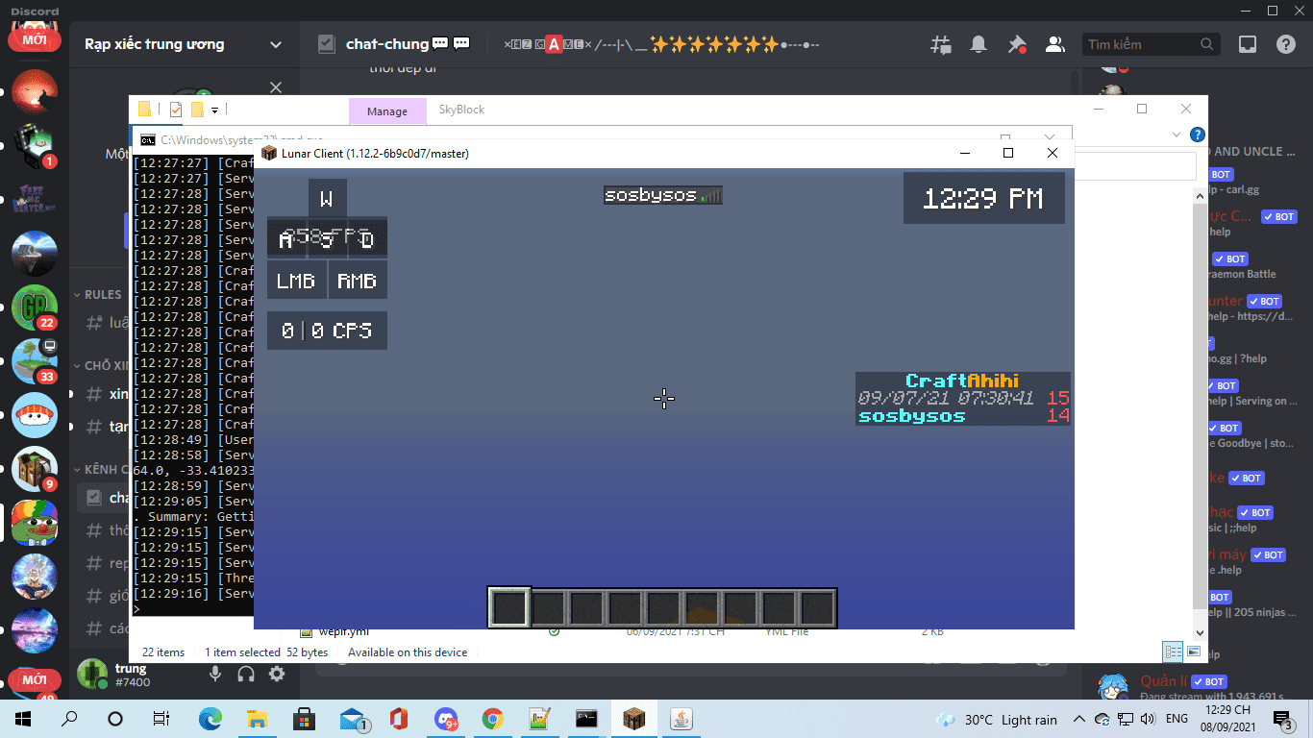Open the purple Fake MC Server icon

(35, 200)
